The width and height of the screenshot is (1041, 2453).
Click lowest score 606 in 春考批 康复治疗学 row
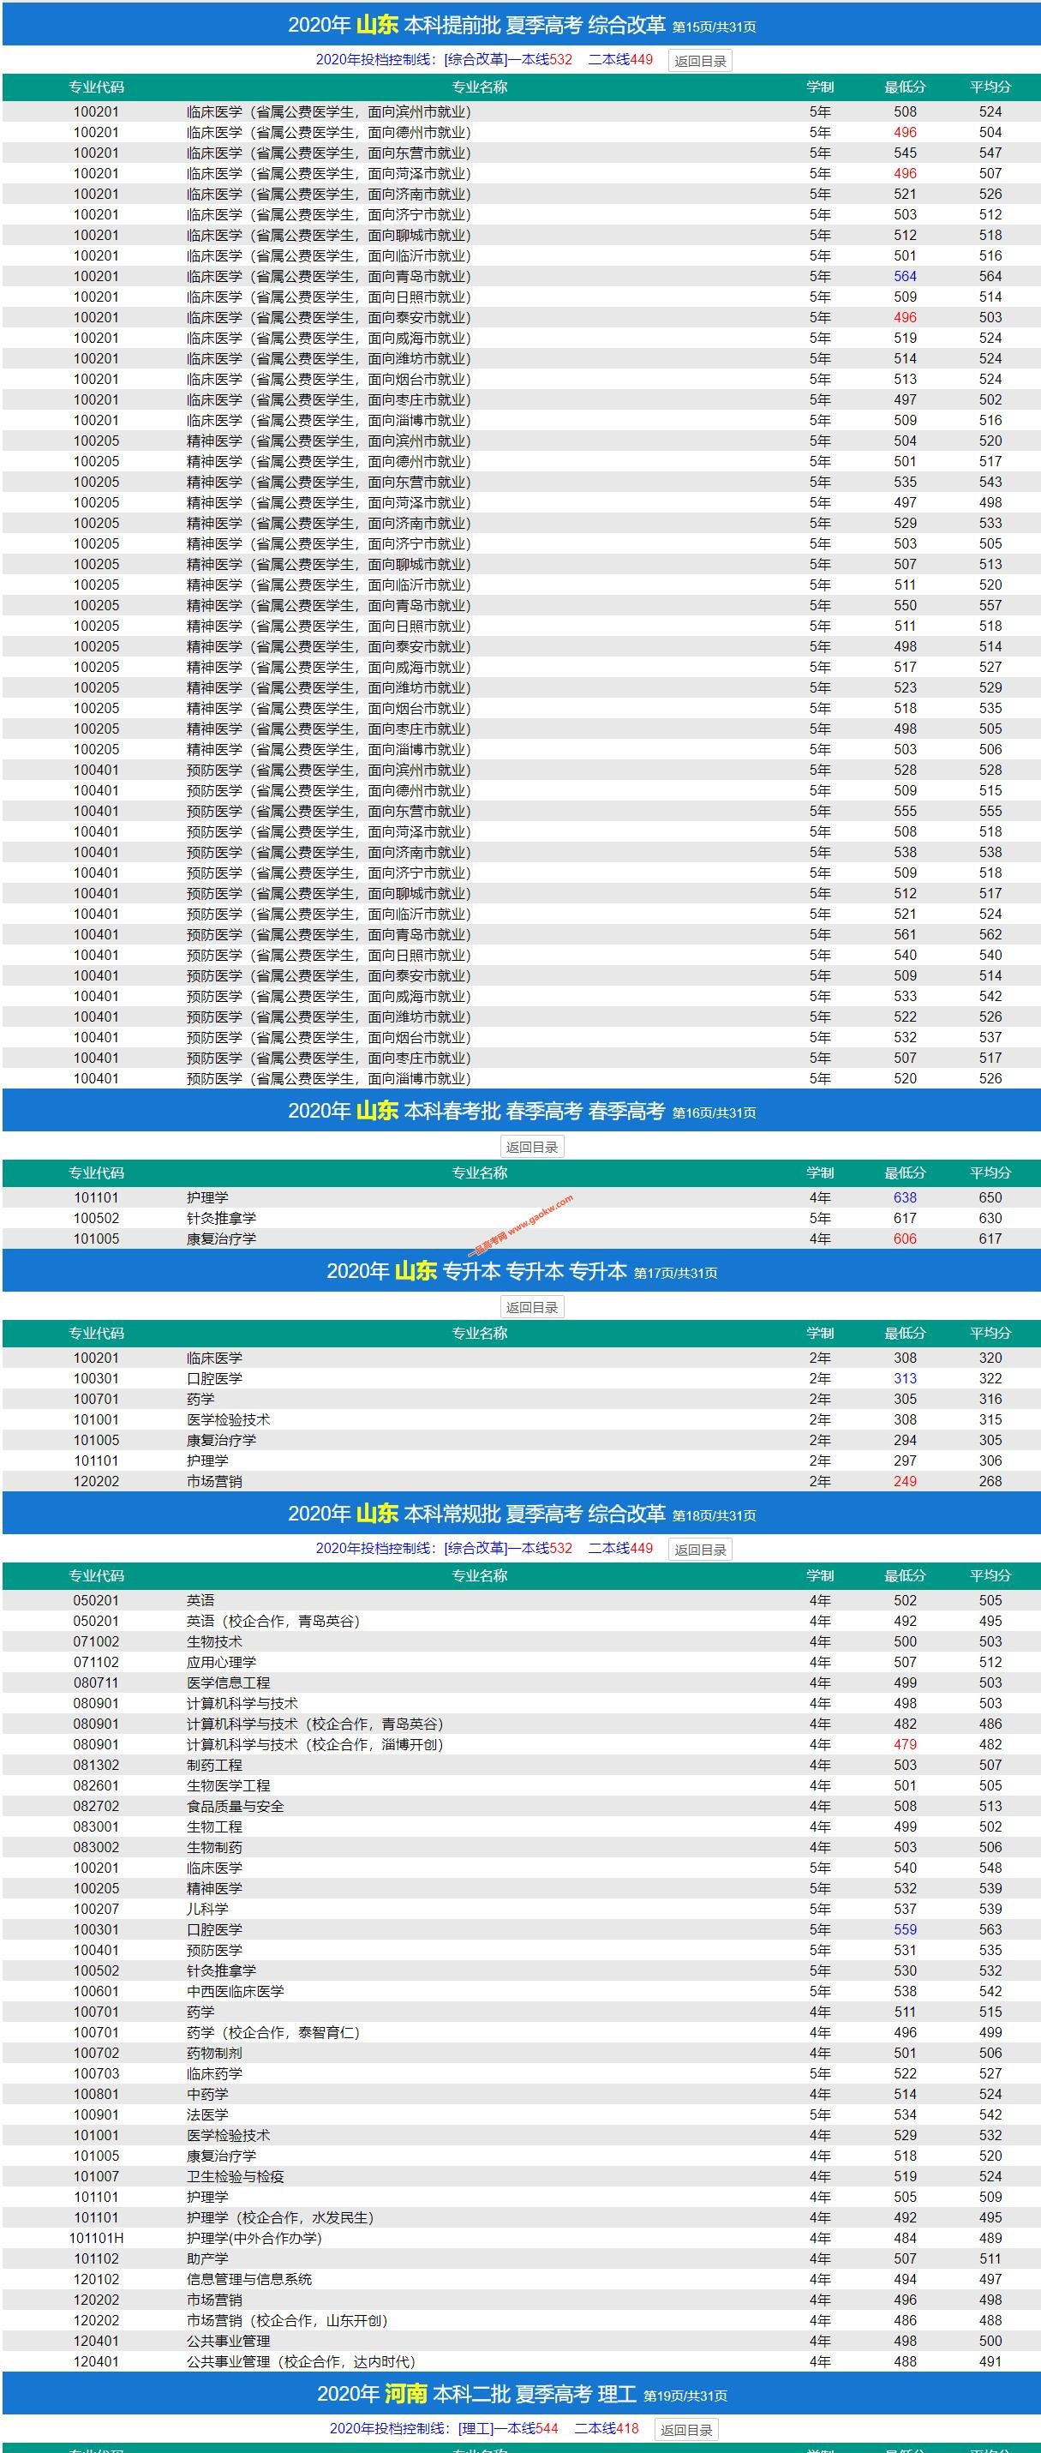tap(905, 1238)
